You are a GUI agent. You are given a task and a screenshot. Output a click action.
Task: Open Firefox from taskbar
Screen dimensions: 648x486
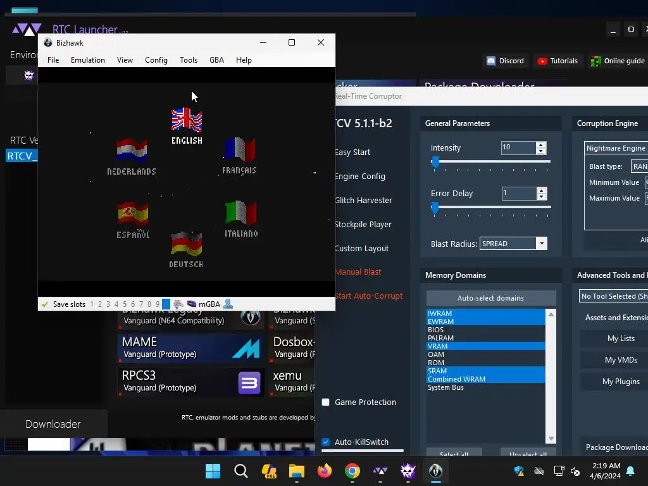[325, 471]
